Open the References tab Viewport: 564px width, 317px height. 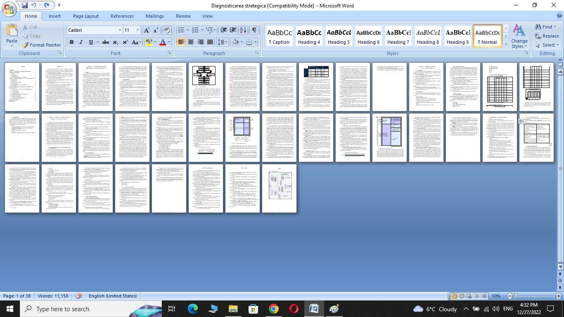click(x=122, y=16)
